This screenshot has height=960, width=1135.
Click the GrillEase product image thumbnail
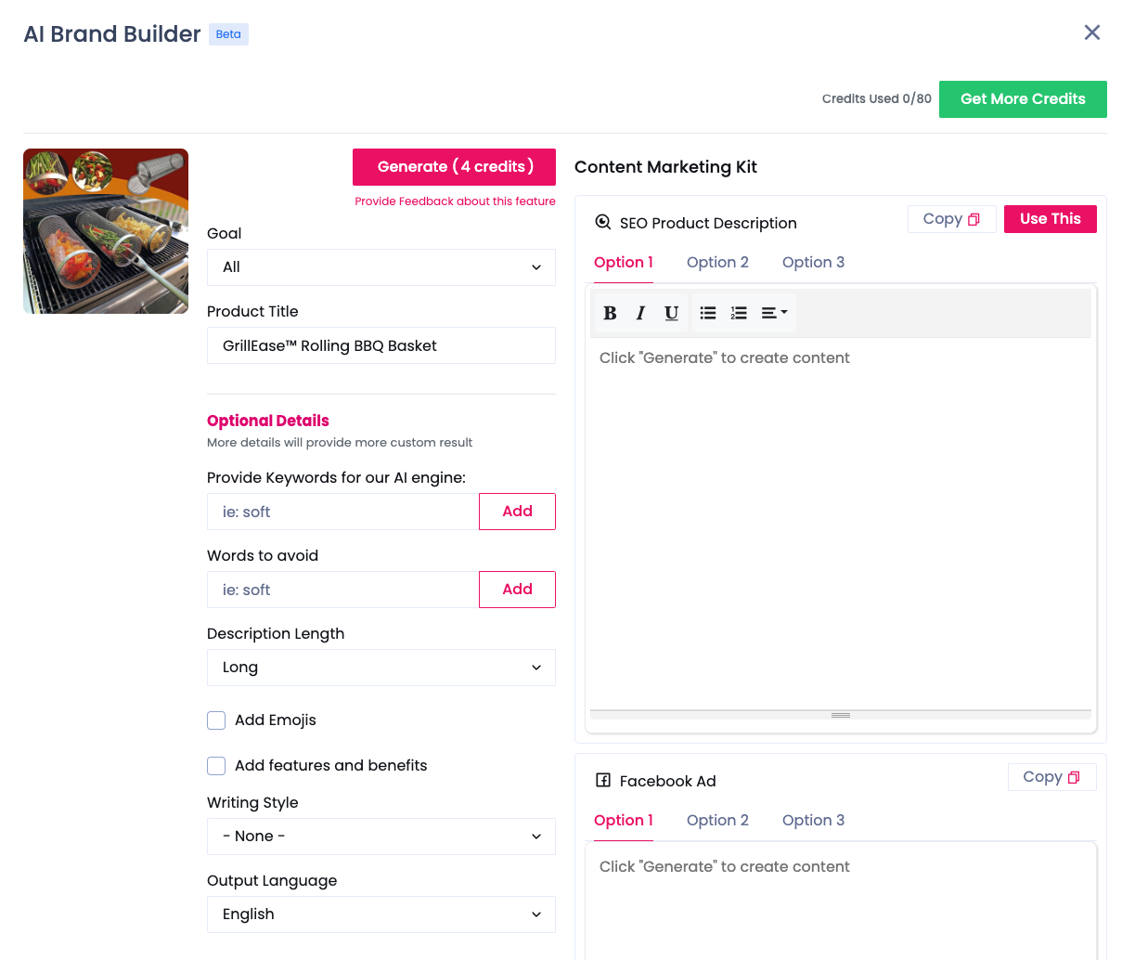coord(105,230)
